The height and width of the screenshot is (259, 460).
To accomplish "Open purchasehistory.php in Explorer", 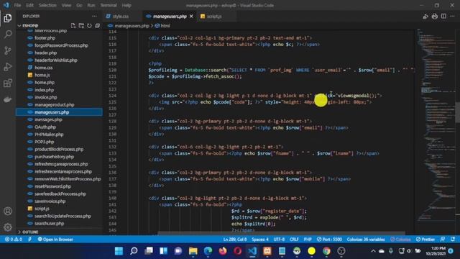I will (x=55, y=157).
